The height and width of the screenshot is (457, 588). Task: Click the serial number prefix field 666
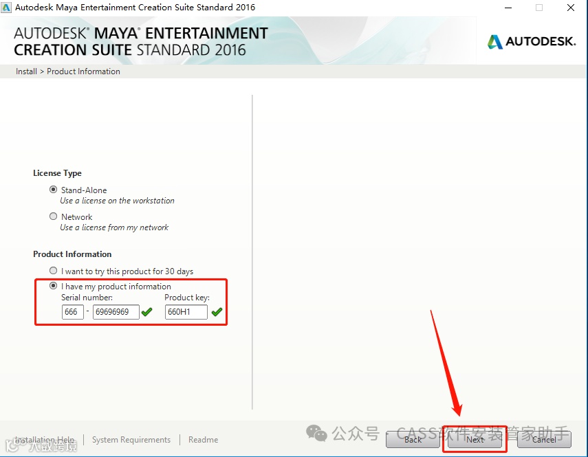click(73, 312)
